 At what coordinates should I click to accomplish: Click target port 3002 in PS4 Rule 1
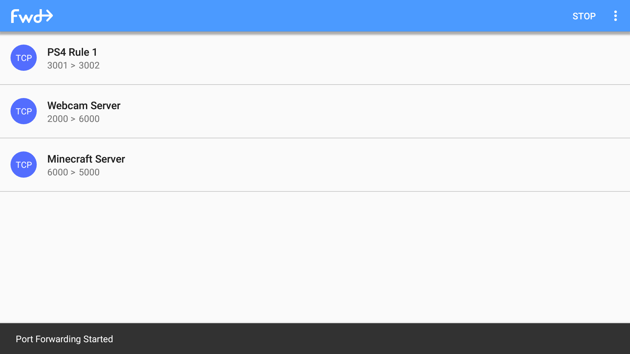(89, 66)
